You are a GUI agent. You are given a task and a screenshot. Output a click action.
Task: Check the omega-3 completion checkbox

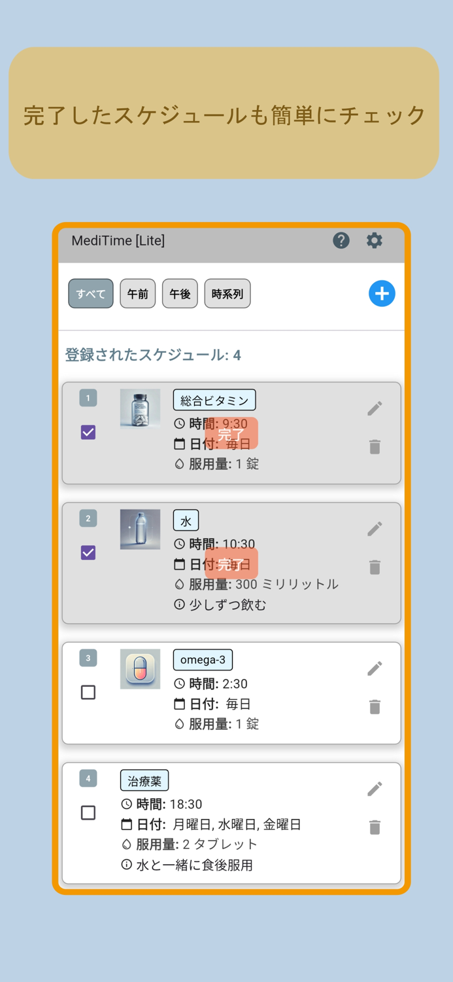pyautogui.click(x=88, y=692)
